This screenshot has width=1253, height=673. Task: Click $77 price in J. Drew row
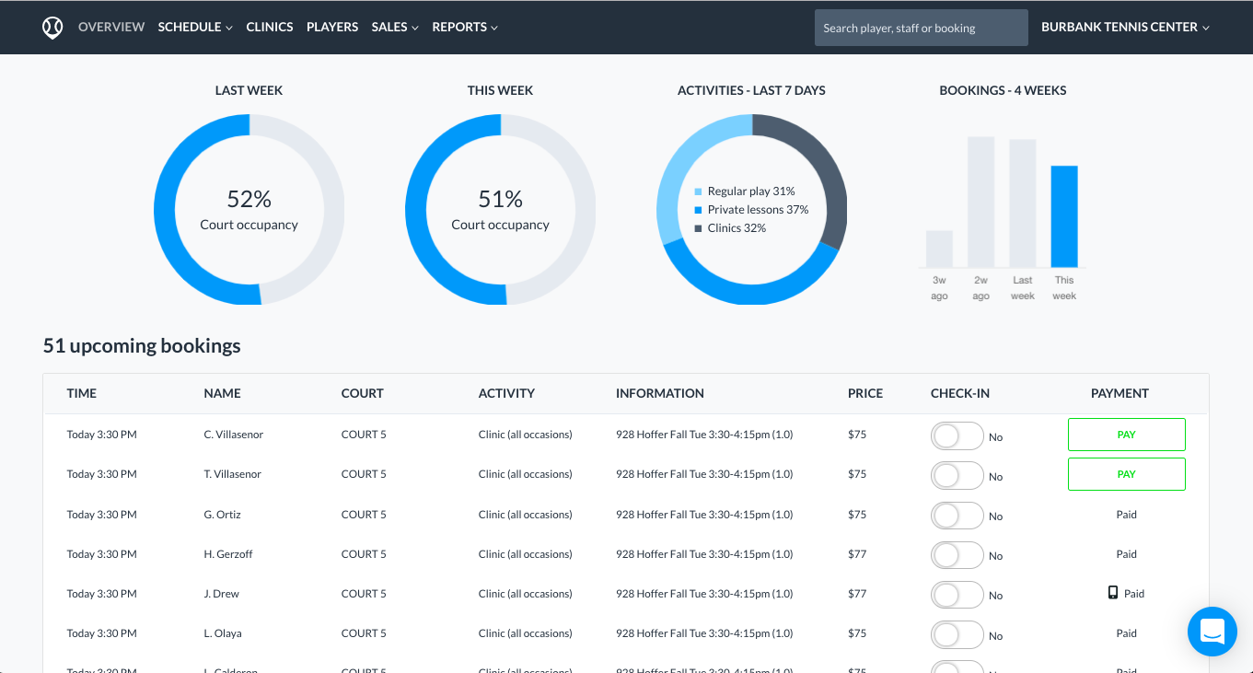(857, 593)
